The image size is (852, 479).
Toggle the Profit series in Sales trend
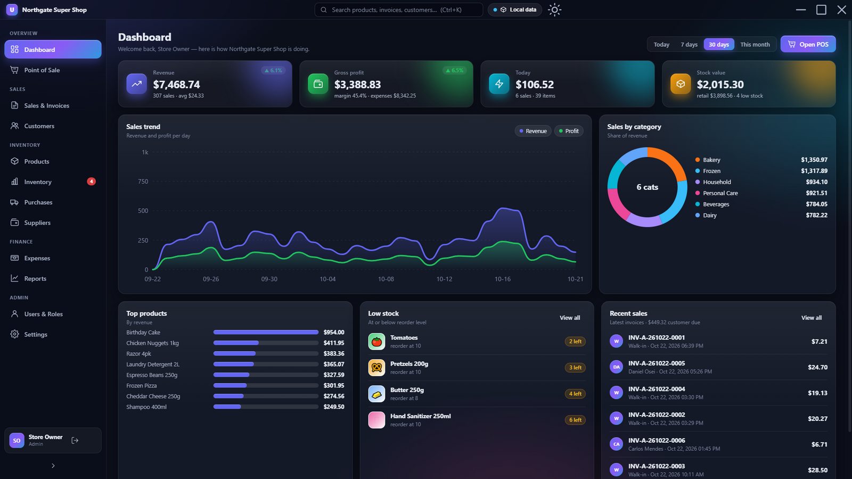[x=569, y=131]
